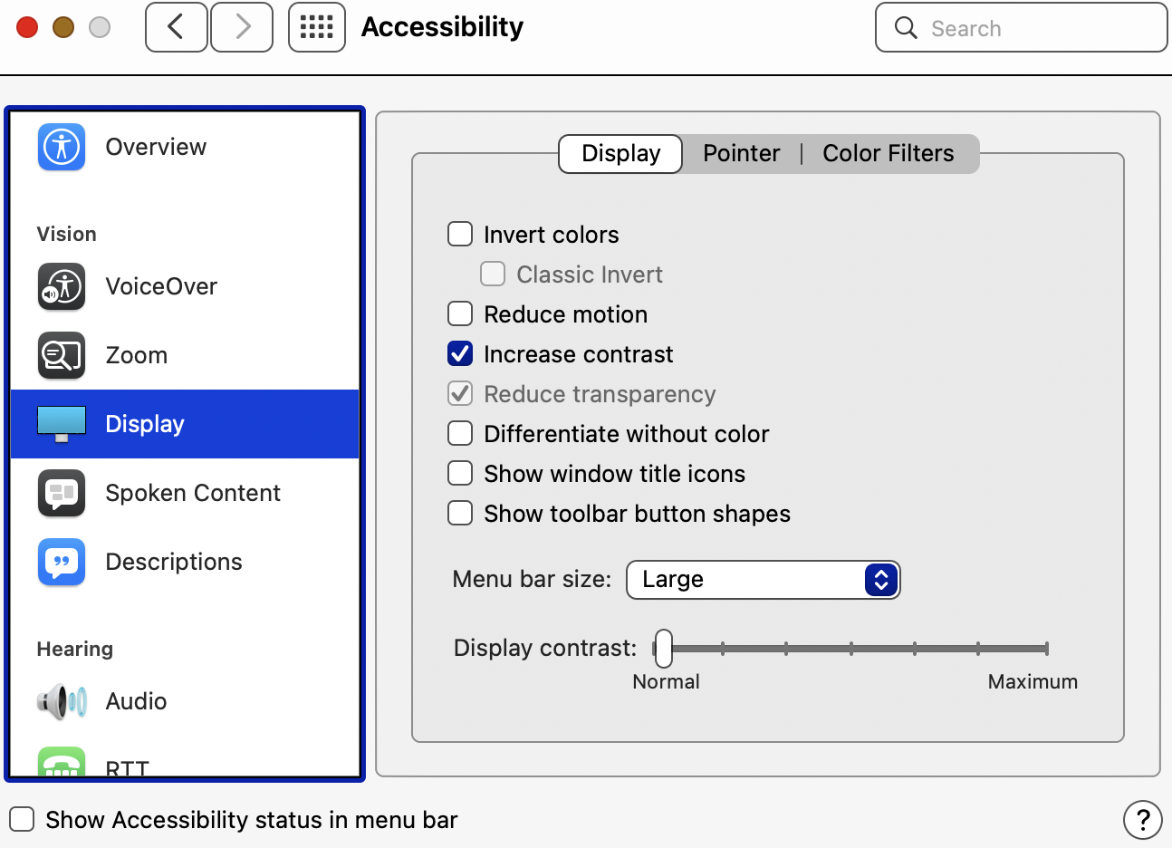Open the Zoom magnifier icon

pos(62,355)
